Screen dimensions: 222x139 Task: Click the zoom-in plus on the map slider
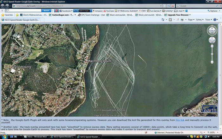(212, 46)
